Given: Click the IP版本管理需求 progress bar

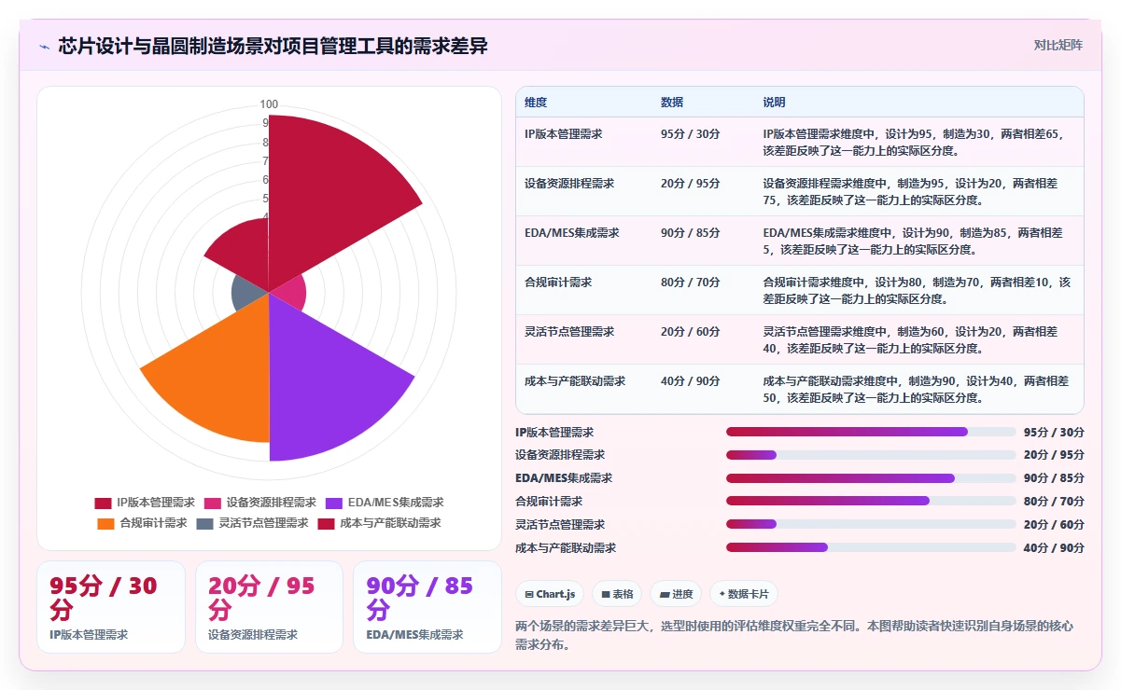Looking at the screenshot, I should point(871,432).
